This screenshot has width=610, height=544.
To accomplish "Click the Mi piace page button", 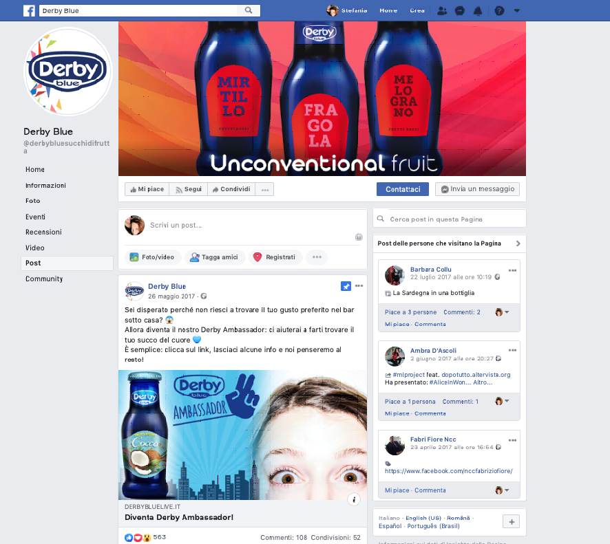I will coord(147,190).
